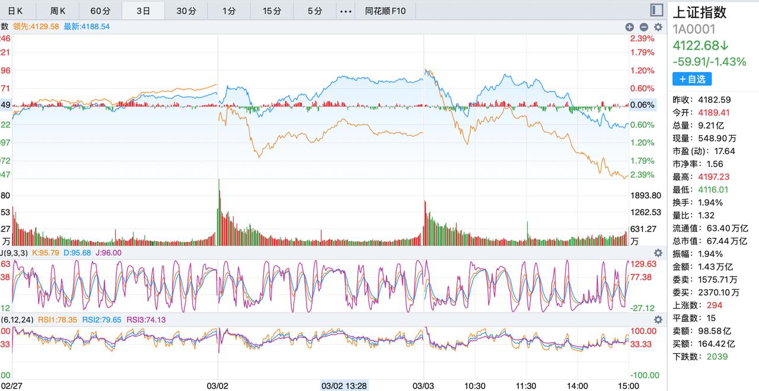Zoom out chart with minus icon
This screenshot has width=759, height=391.
tap(644, 27)
